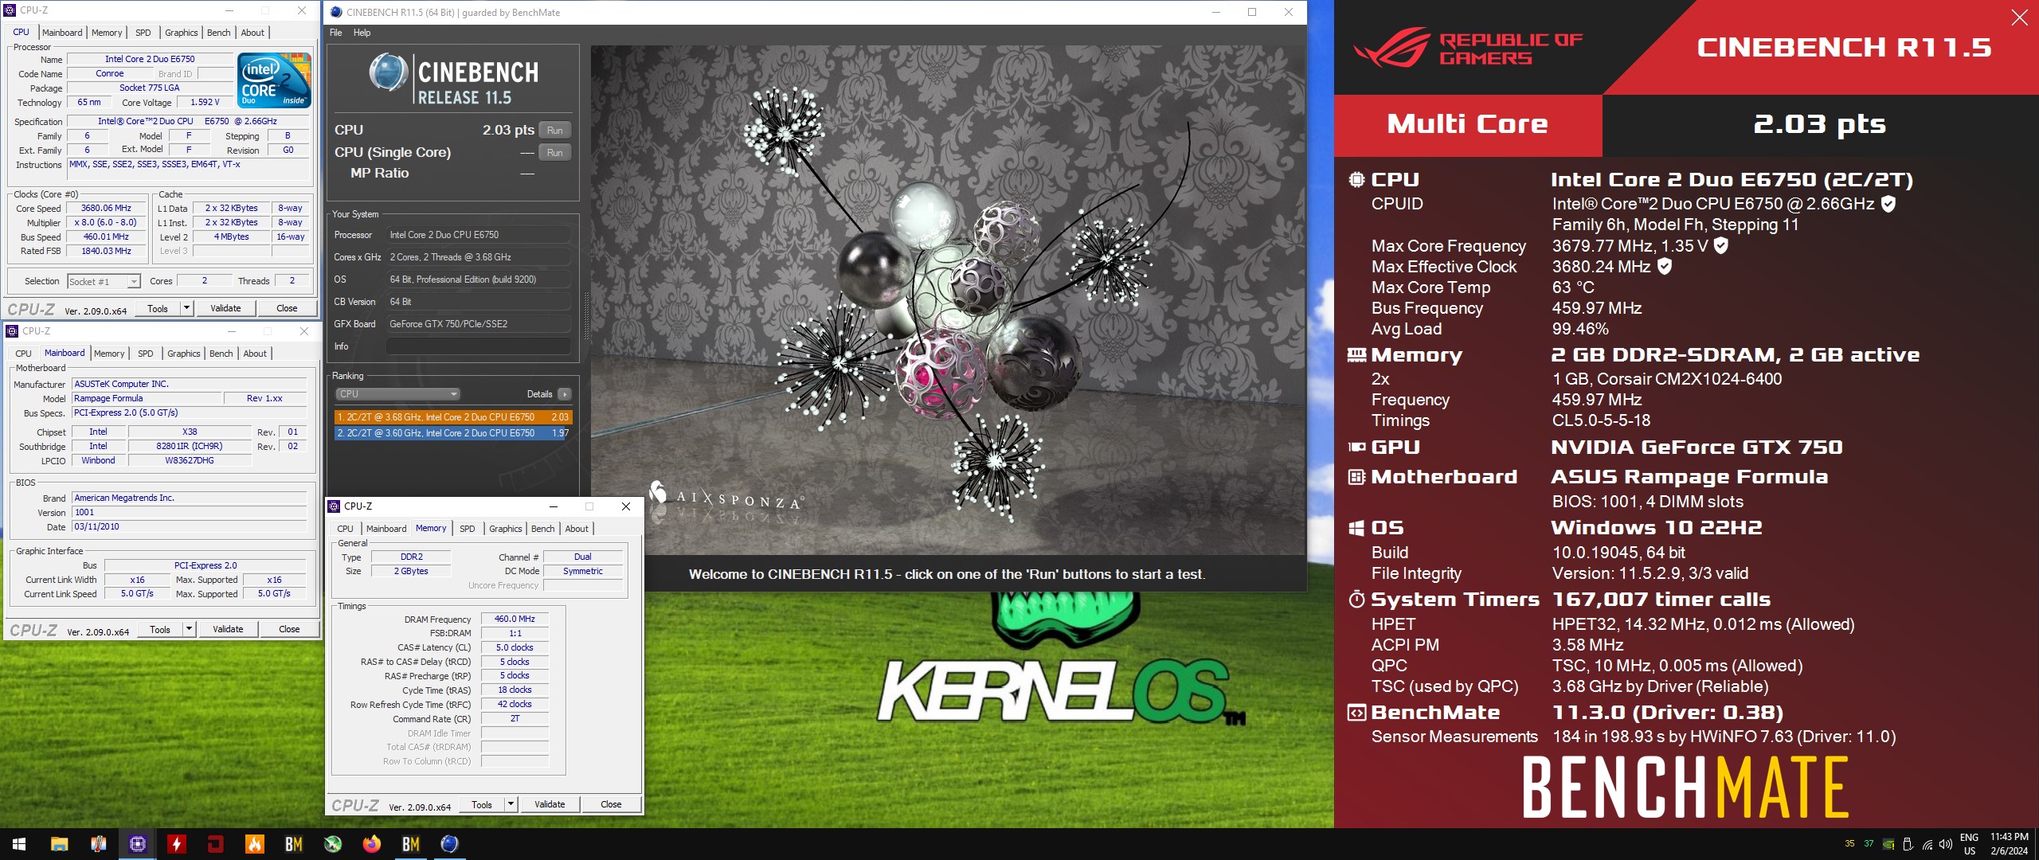The width and height of the screenshot is (2039, 860).
Task: Select the 3.68 GHz ranking entry scoring 2.03
Action: [x=453, y=417]
